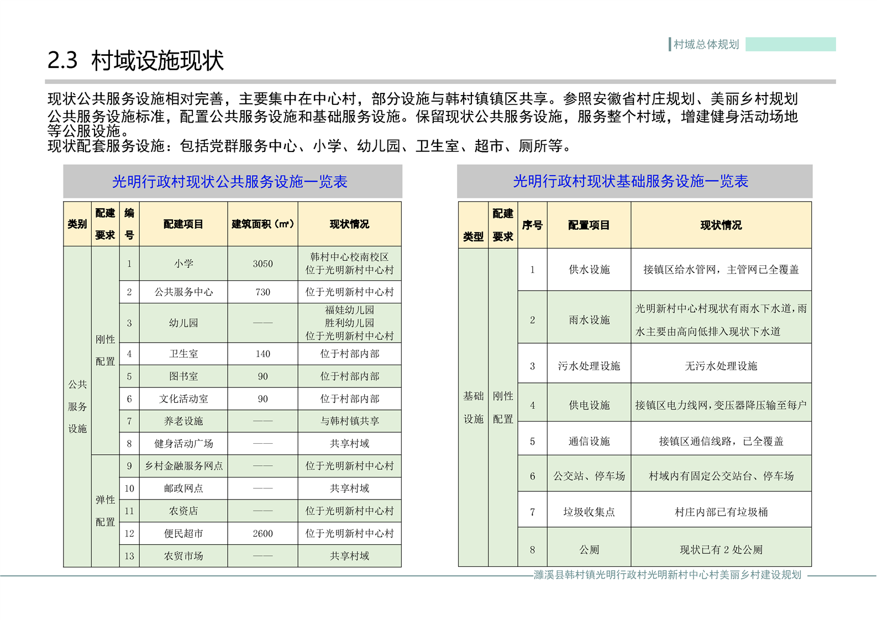
Task: Click the '小学' table cell
Action: click(x=183, y=264)
